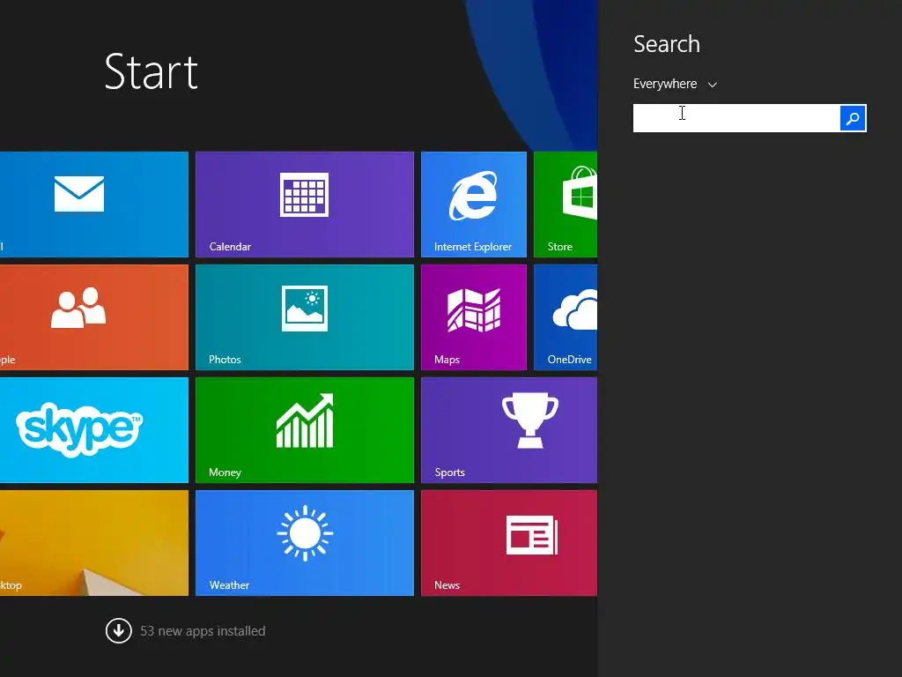Open the Money tile
Screen dimensions: 902x677
click(304, 430)
